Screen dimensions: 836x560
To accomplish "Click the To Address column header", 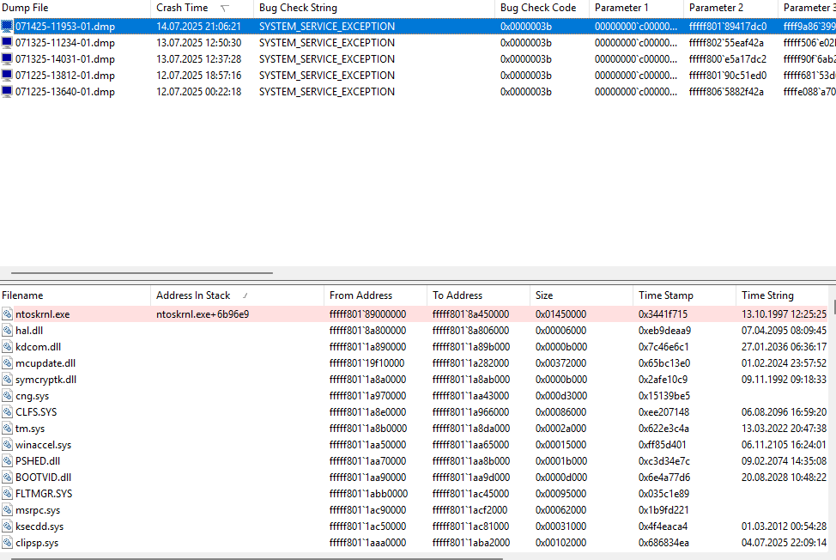I will point(478,295).
